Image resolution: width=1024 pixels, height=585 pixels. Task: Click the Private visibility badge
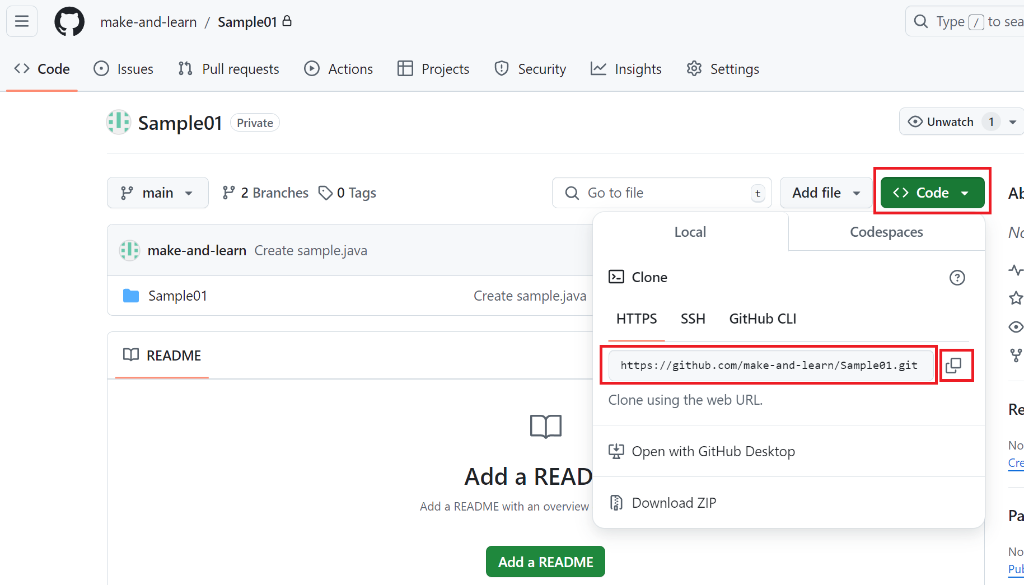[255, 123]
